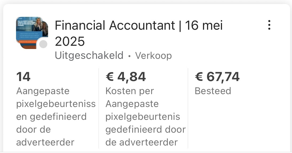Click the grey disabled status dot
This screenshot has height=153, width=292.
(x=43, y=44)
